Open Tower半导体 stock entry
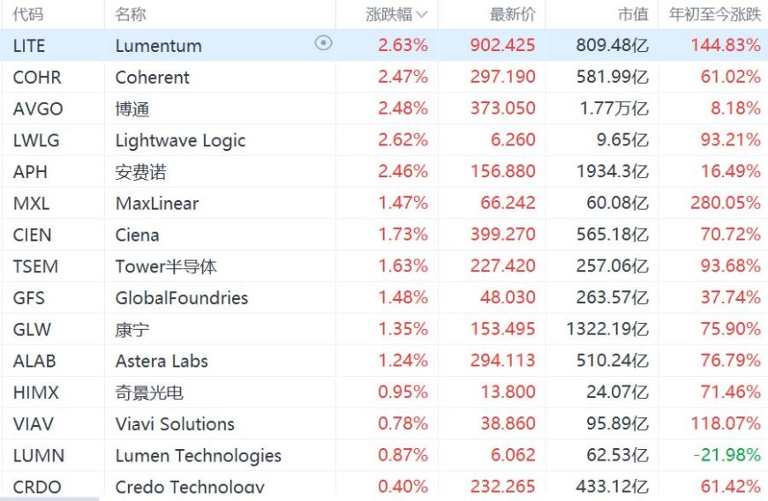This screenshot has height=501, width=768. [166, 266]
